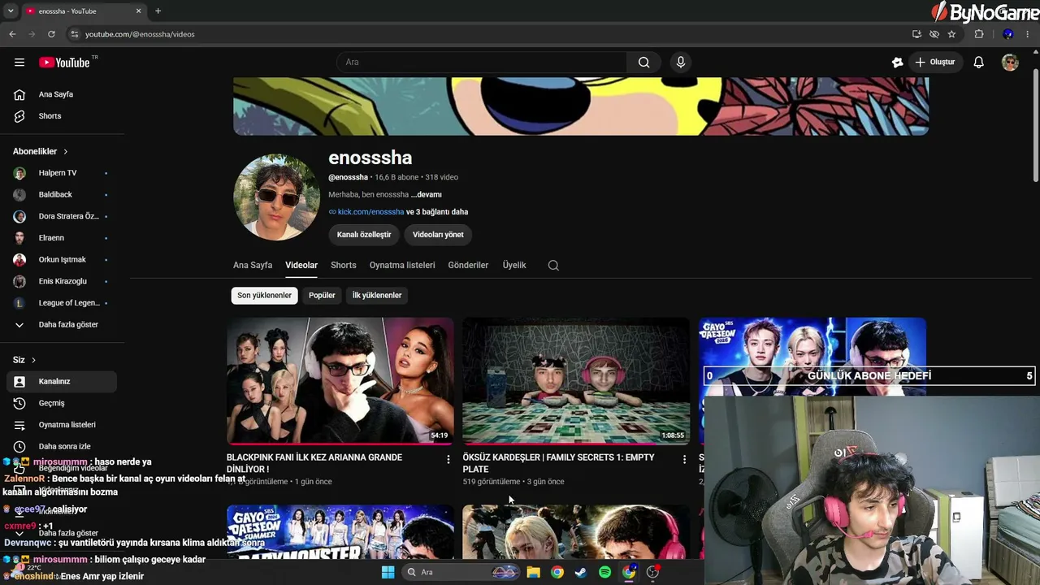Open the channel search magnifier icon
The width and height of the screenshot is (1040, 585).
click(x=553, y=266)
